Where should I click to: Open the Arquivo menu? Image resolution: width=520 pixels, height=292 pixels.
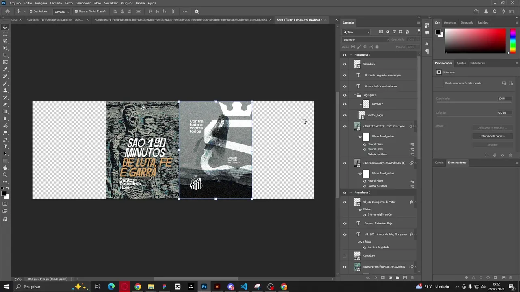15,3
